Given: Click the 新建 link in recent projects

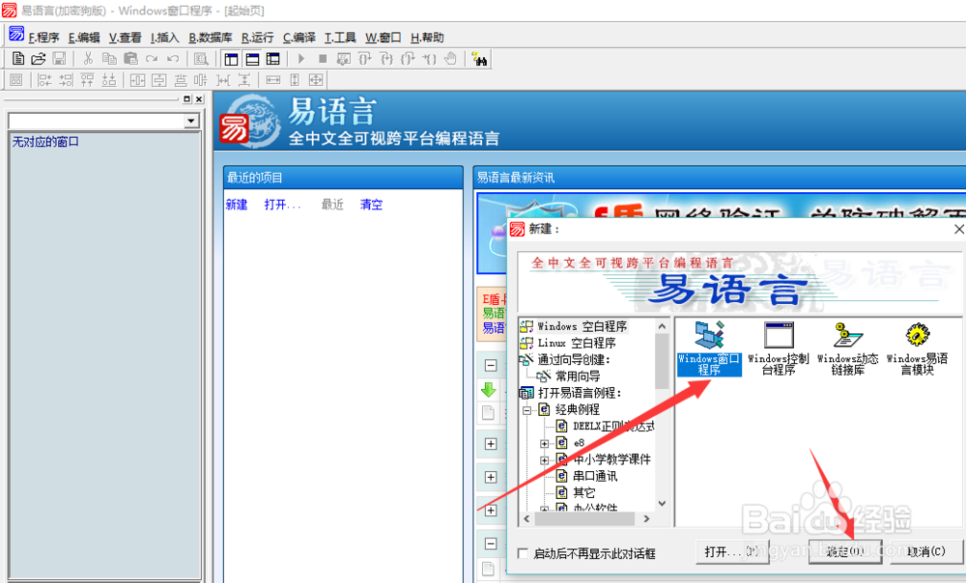Looking at the screenshot, I should coord(237,205).
